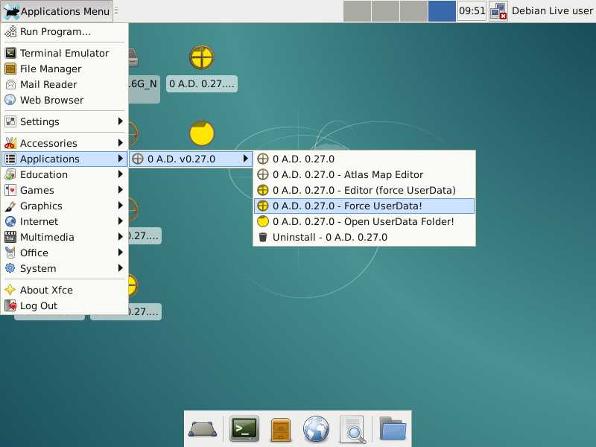Click the Accessories scissors icon
596x447 pixels.
(10, 143)
